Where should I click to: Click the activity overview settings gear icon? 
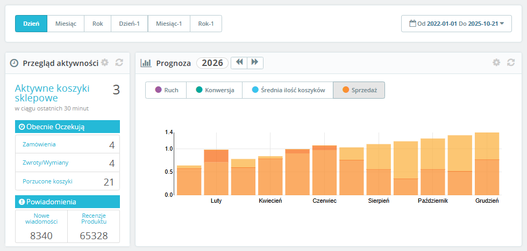(x=105, y=63)
